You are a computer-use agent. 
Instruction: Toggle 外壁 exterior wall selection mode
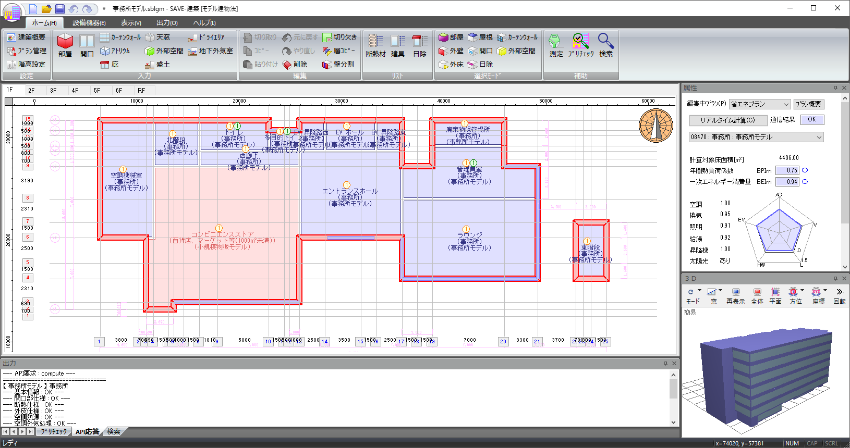click(451, 51)
